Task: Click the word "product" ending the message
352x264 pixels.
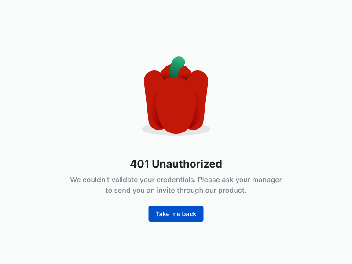Action: pos(232,191)
